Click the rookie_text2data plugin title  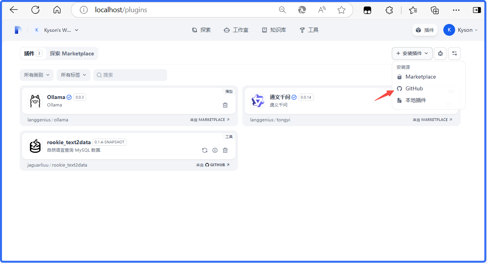tap(69, 142)
